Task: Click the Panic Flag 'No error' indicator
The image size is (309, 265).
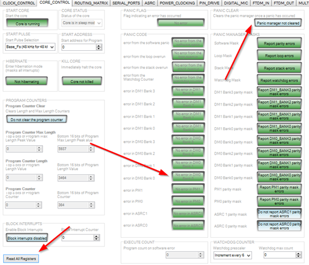Action: click(x=181, y=23)
